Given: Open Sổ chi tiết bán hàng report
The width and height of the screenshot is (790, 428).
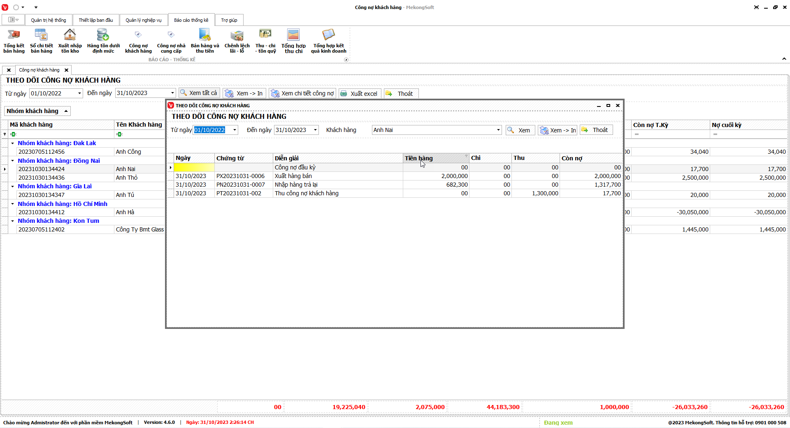Looking at the screenshot, I should (x=41, y=41).
